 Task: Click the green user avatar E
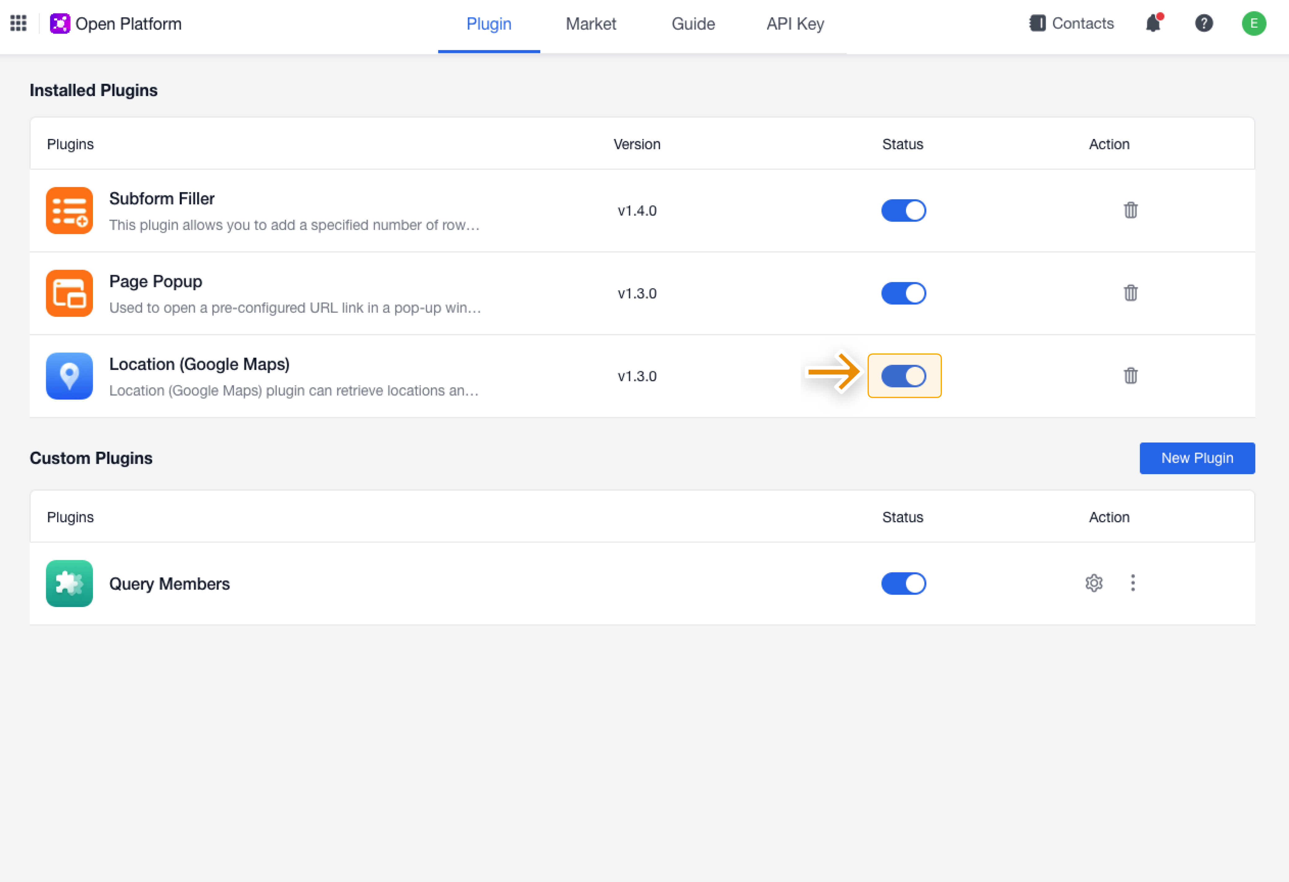coord(1253,23)
